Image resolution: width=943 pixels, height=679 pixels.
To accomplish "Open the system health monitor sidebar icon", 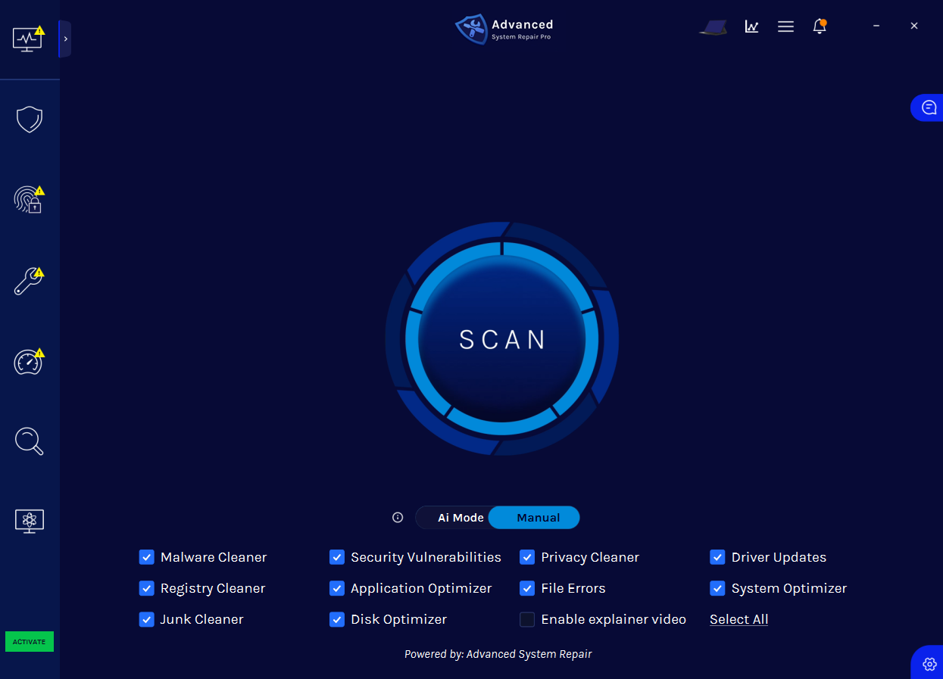I will point(29,39).
